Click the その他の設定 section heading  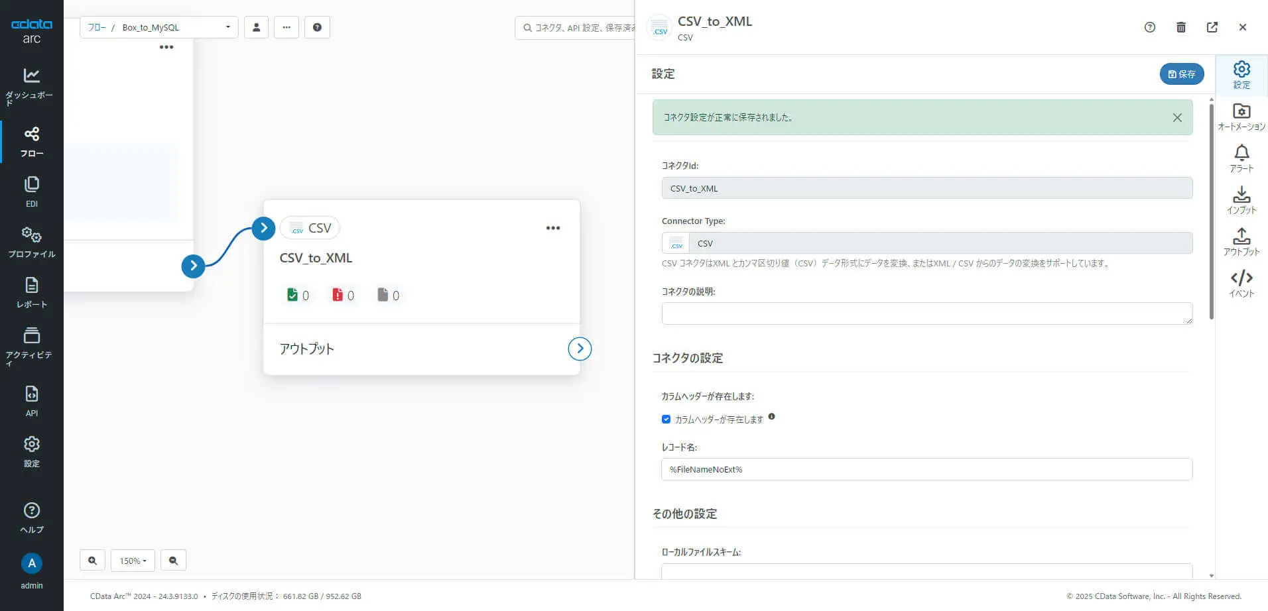pos(685,514)
